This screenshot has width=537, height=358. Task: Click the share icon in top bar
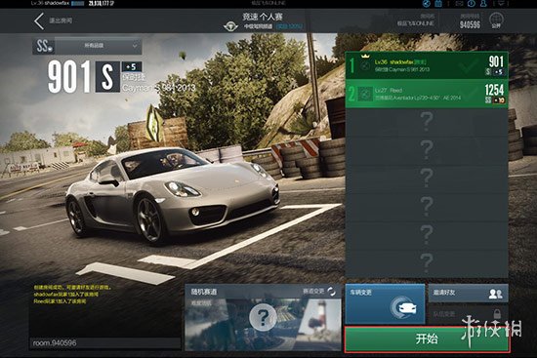click(x=427, y=4)
